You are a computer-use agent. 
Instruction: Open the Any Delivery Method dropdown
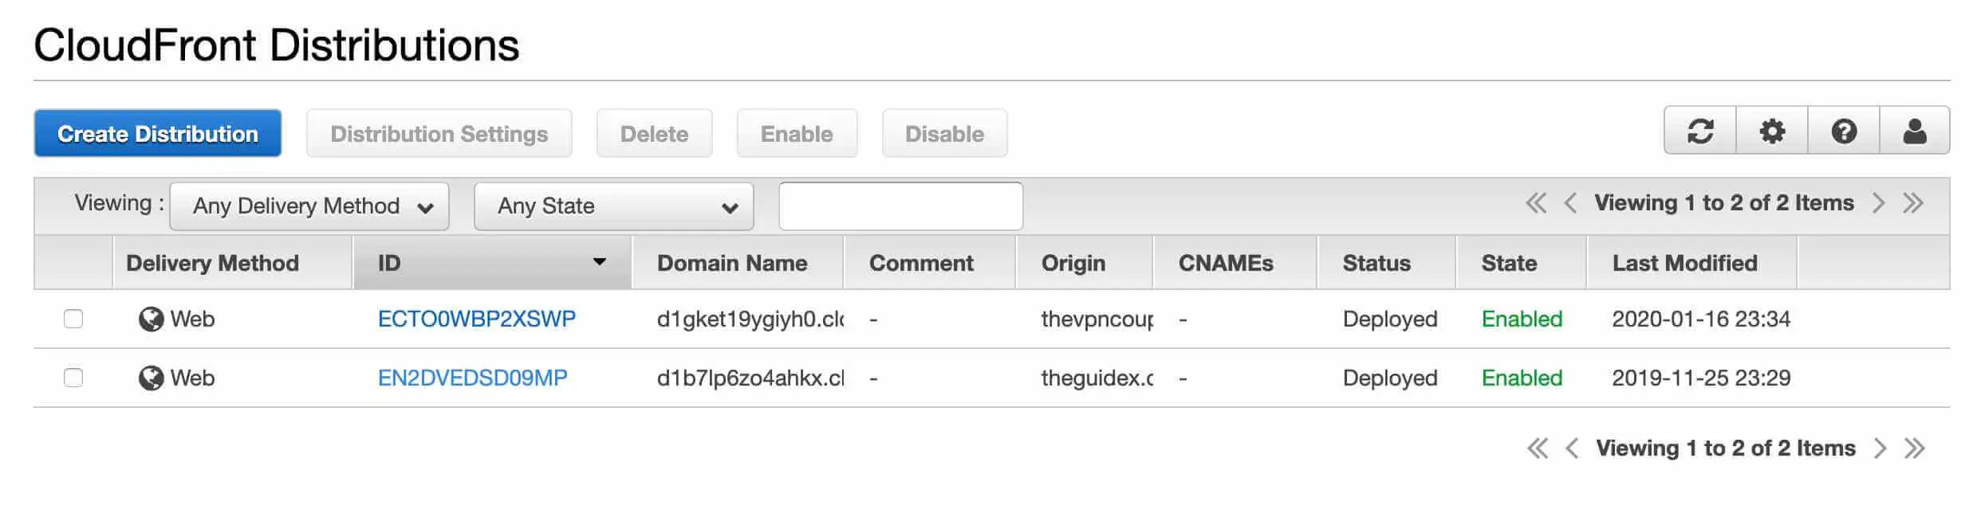[x=309, y=206]
